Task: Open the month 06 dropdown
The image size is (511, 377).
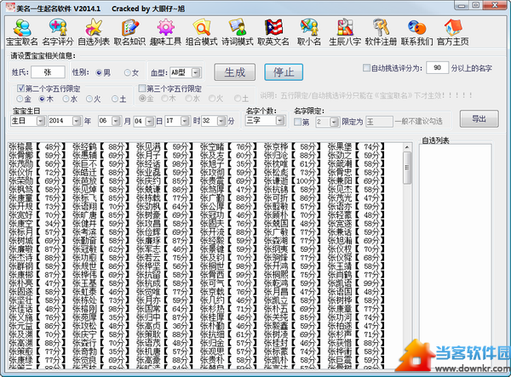Action: pyautogui.click(x=116, y=121)
